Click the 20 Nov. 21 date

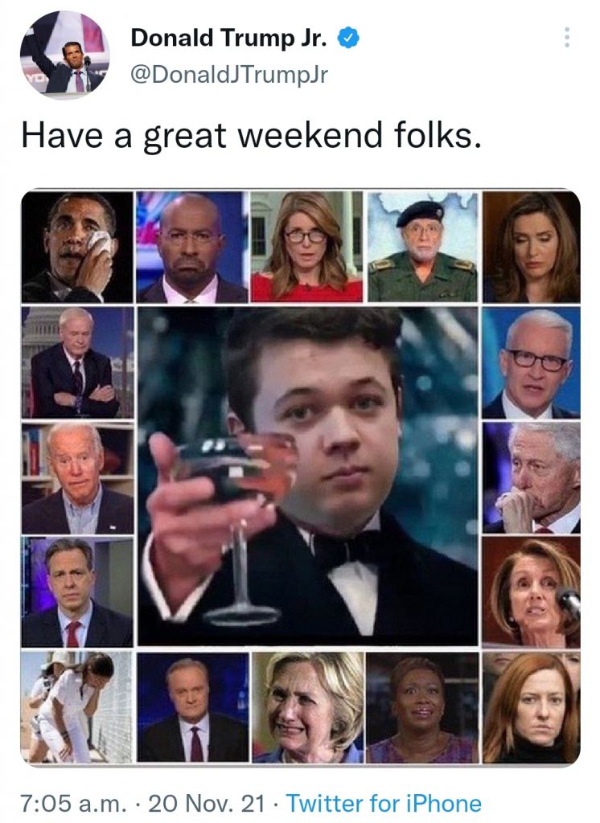(x=207, y=803)
